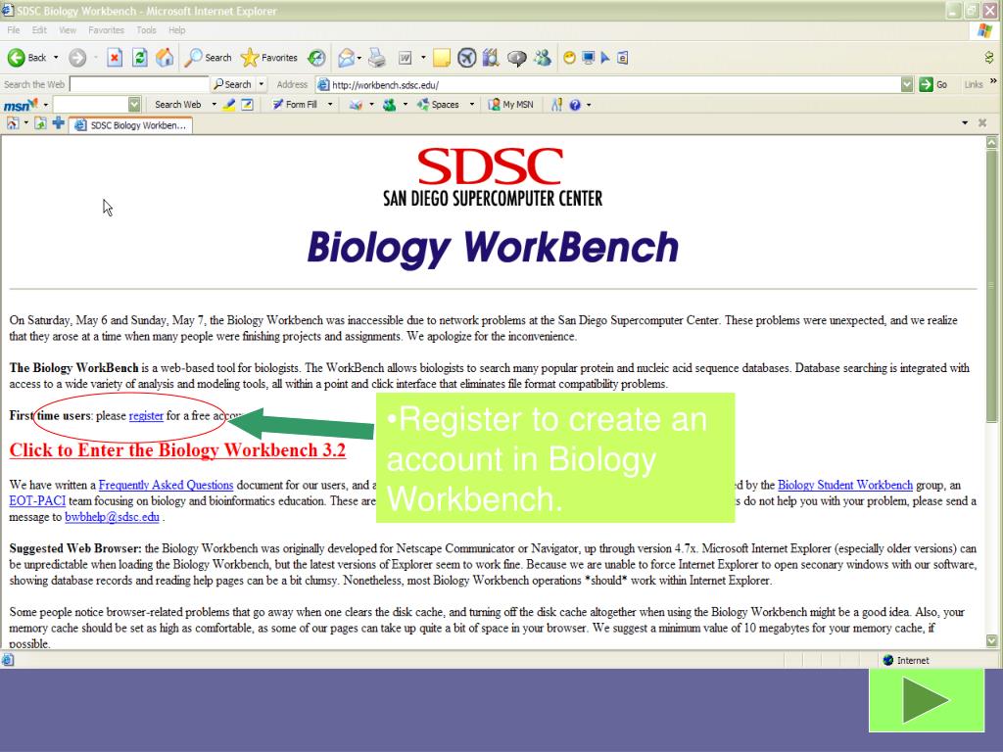Click the Print icon in toolbar

(x=377, y=58)
